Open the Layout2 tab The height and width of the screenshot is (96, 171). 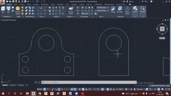pos(21,85)
